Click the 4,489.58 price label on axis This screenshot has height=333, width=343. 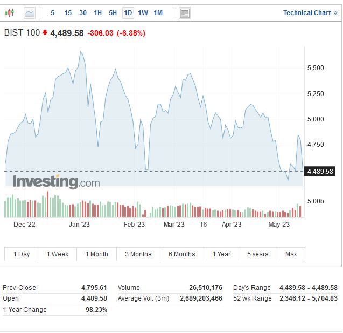pyautogui.click(x=320, y=172)
